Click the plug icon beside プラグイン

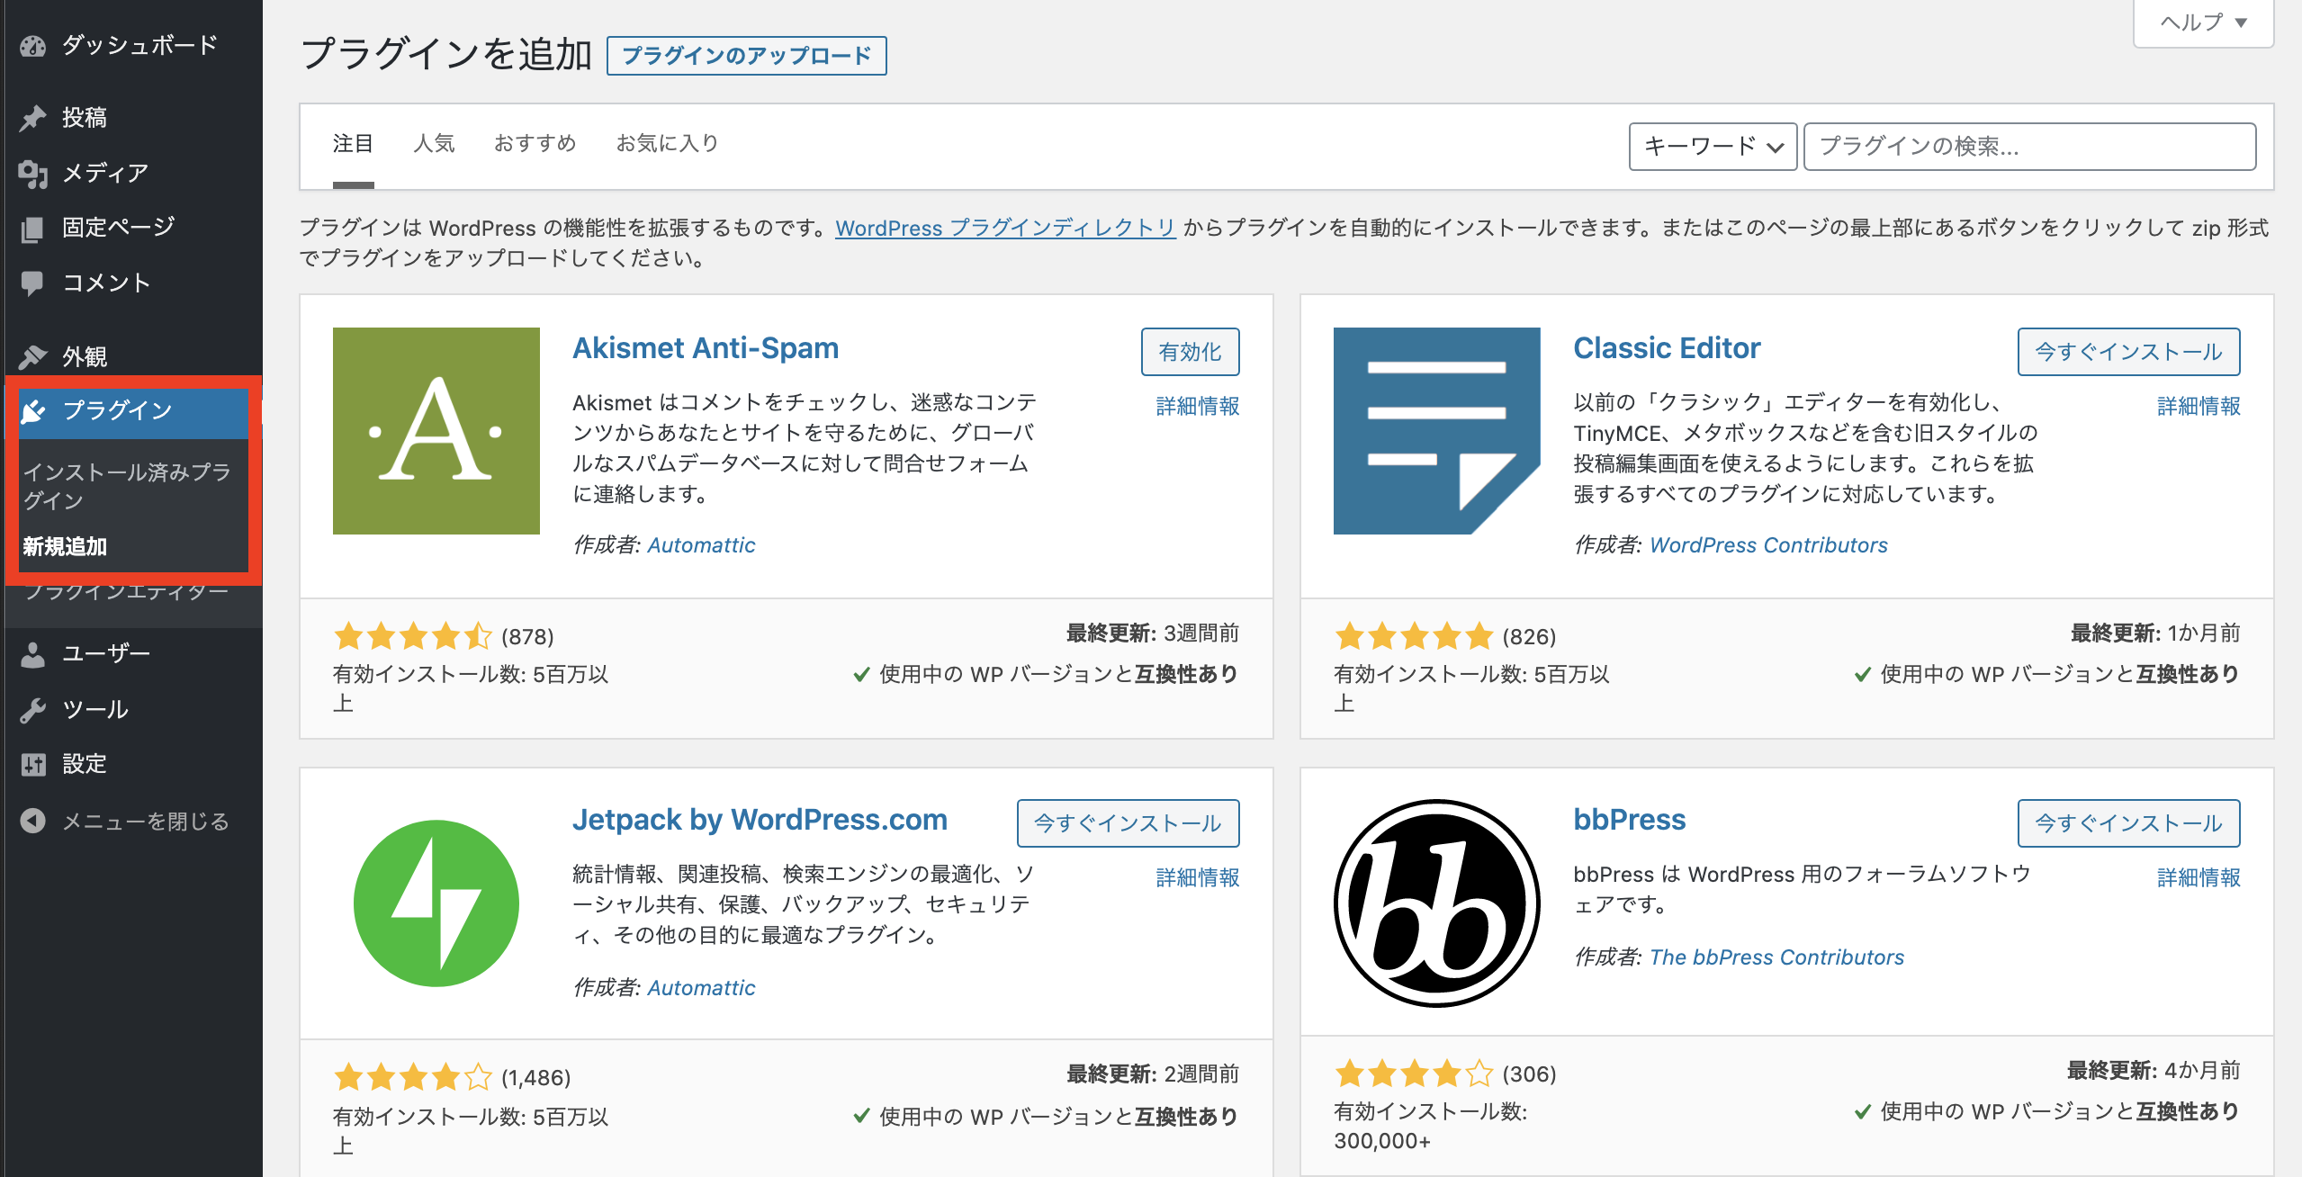coord(33,411)
